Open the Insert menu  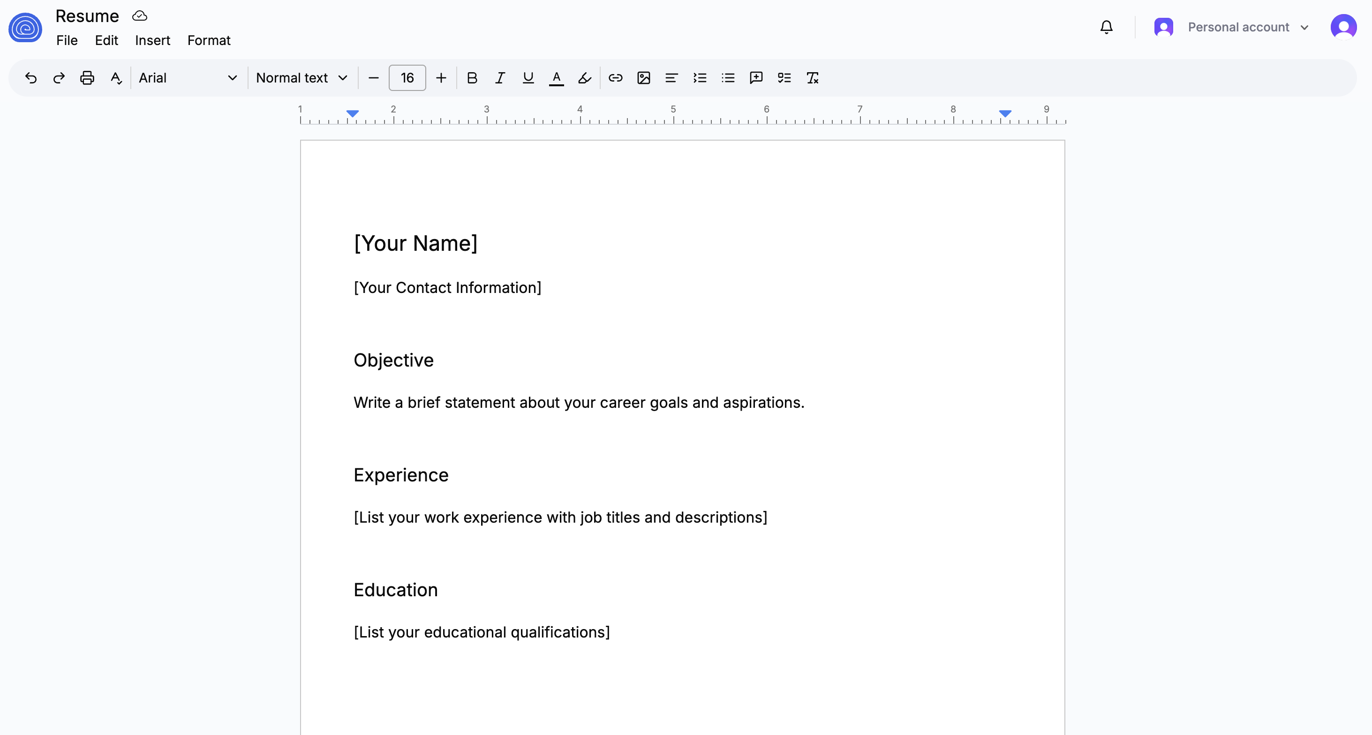[x=152, y=40]
